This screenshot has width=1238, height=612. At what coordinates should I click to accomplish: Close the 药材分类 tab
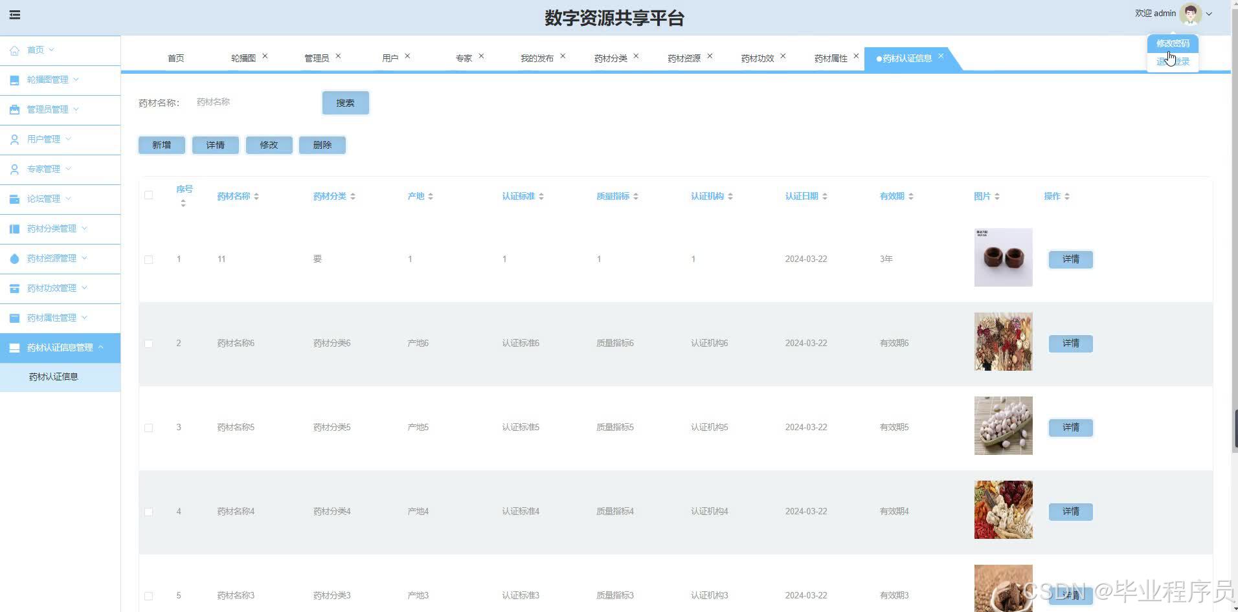pos(636,56)
